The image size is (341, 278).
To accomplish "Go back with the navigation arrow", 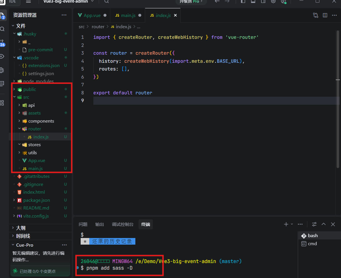I will pos(217,1).
